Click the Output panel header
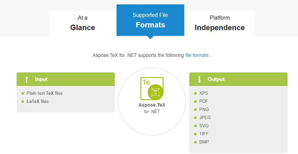This screenshot has width=298, height=154. 238,79
